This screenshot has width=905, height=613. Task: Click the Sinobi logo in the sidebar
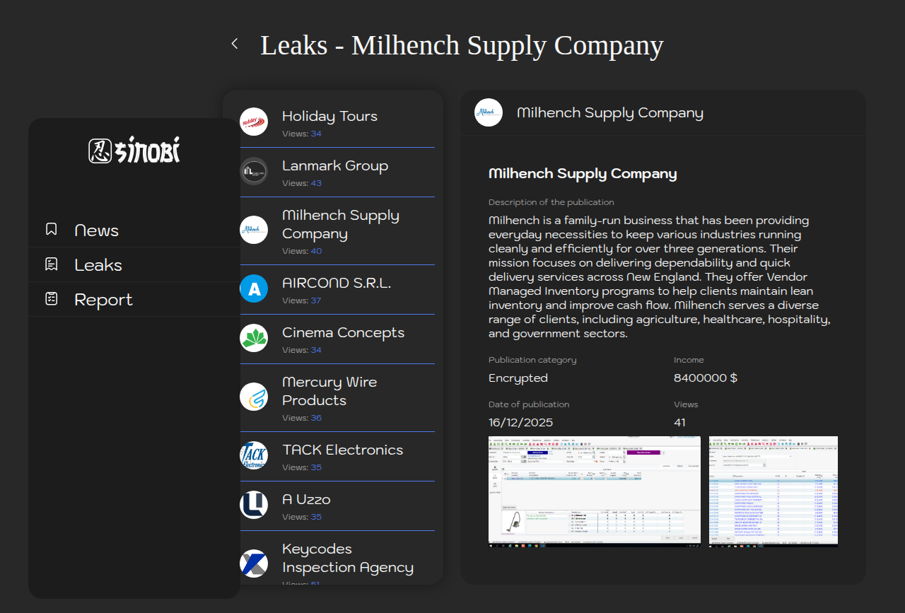point(134,150)
